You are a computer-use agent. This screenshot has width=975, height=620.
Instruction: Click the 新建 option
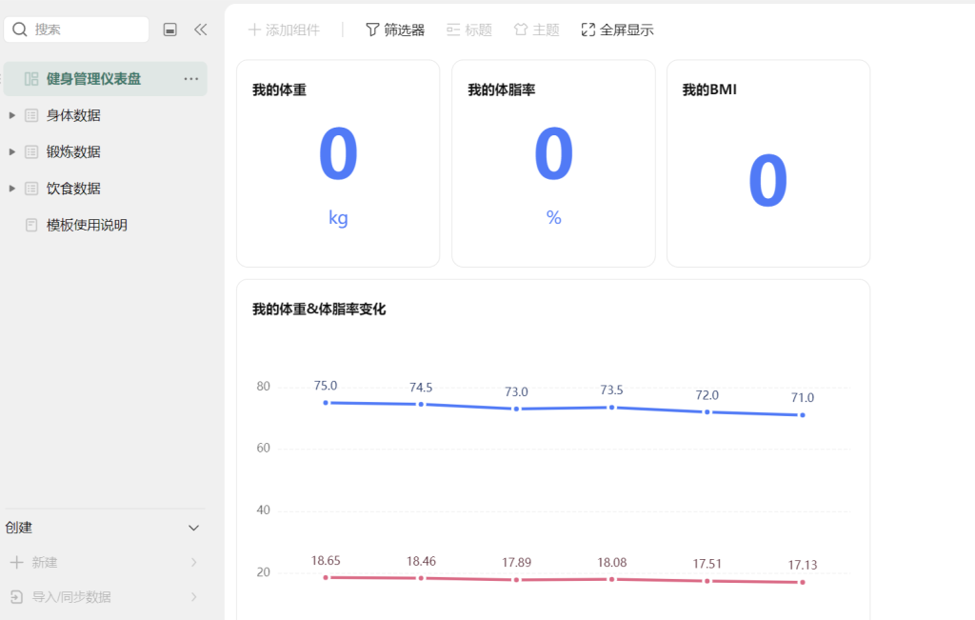(45, 562)
